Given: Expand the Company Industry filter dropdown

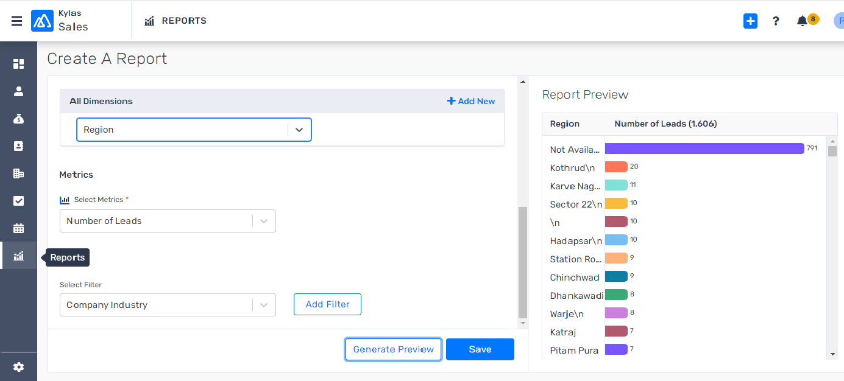Looking at the screenshot, I should [263, 305].
